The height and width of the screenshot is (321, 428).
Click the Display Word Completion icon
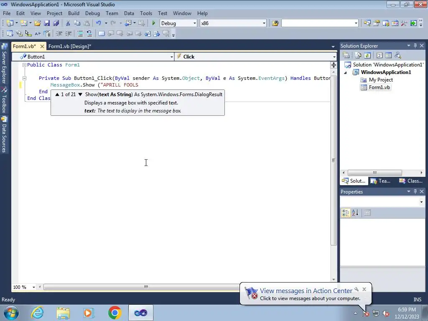pyautogui.click(x=38, y=33)
